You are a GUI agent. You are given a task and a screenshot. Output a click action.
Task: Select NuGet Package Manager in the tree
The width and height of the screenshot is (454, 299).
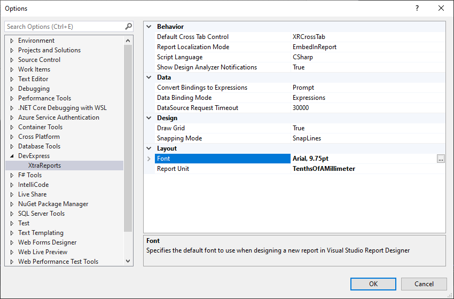(53, 204)
